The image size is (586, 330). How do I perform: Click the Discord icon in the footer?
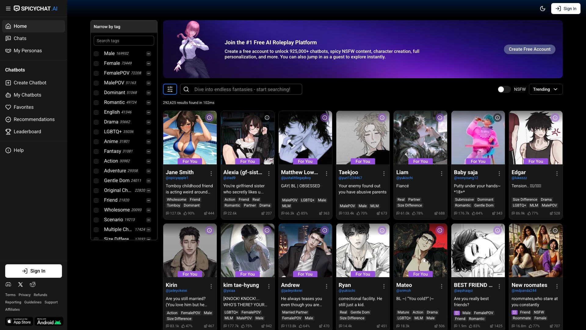tap(8, 284)
